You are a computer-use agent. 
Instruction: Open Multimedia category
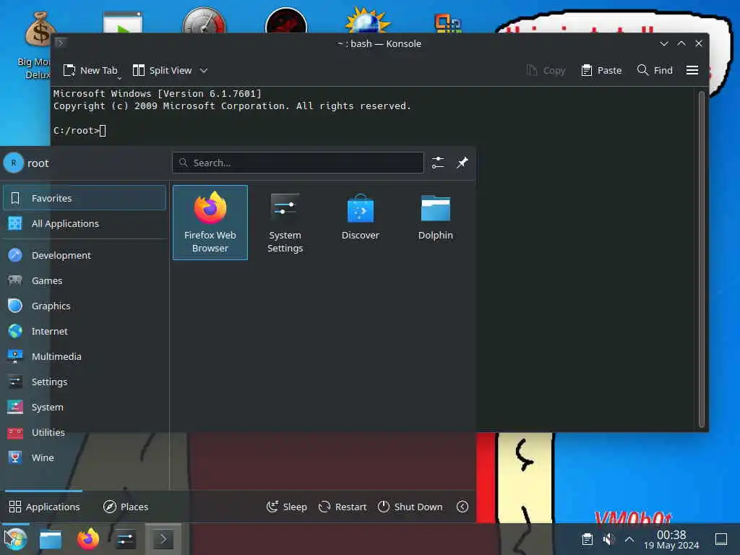tap(85, 357)
